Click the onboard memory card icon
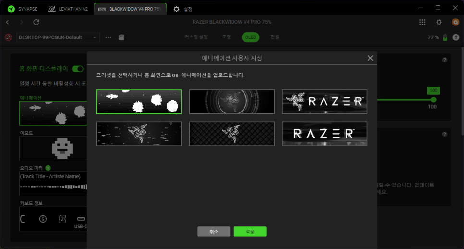This screenshot has width=464, height=249. point(122,37)
